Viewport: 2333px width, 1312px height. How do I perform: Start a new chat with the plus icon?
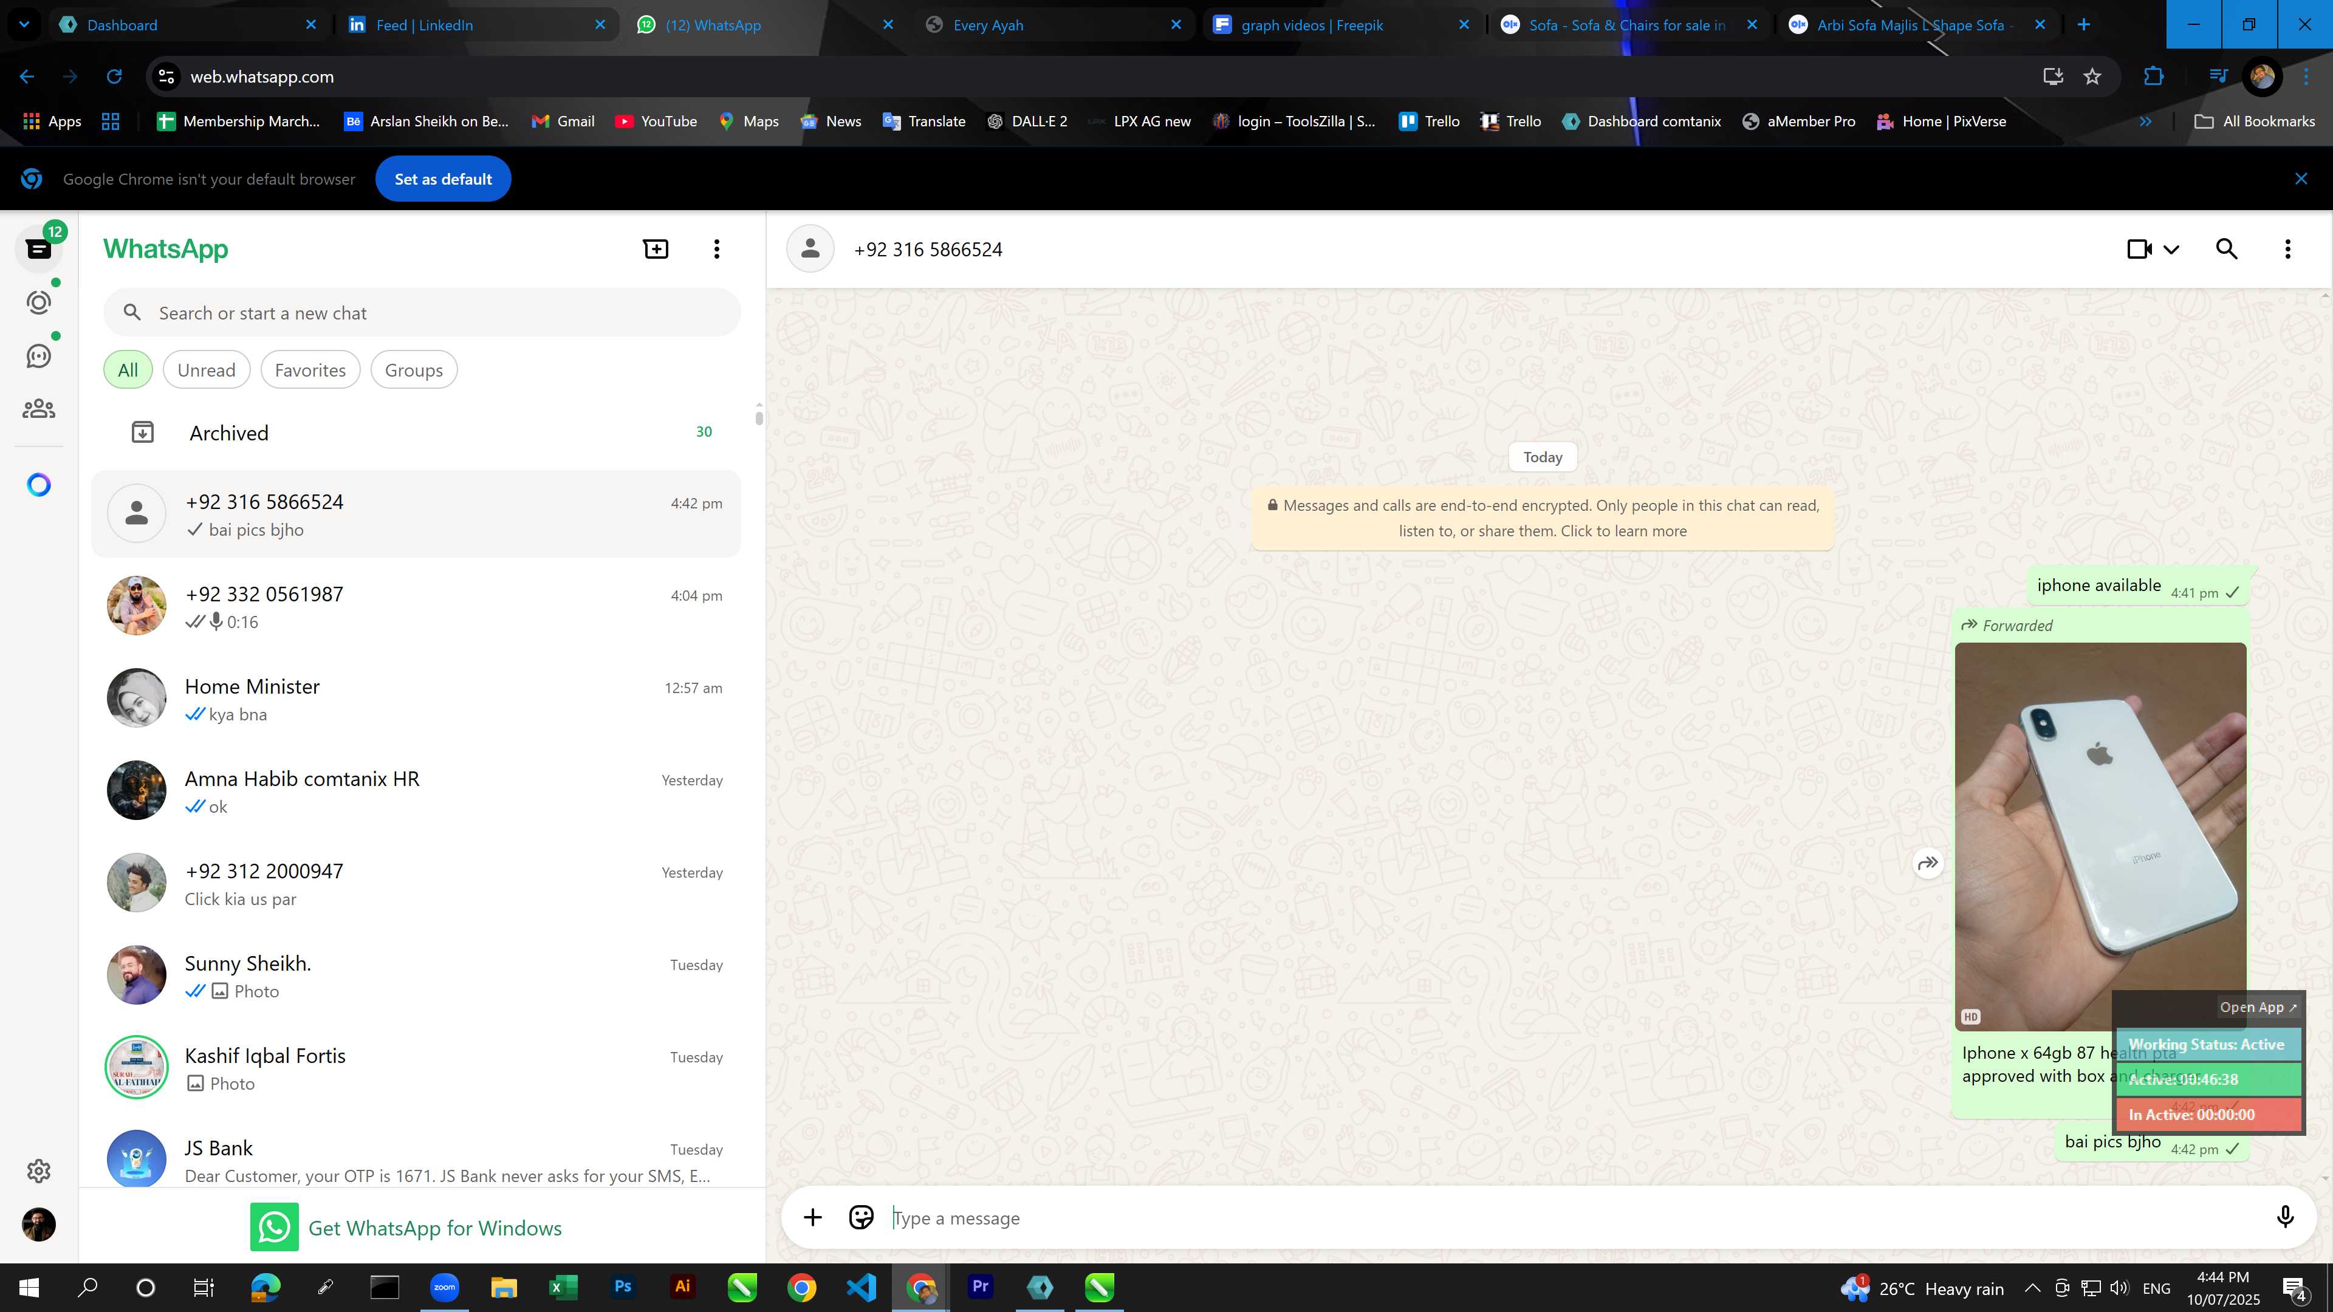click(x=656, y=249)
